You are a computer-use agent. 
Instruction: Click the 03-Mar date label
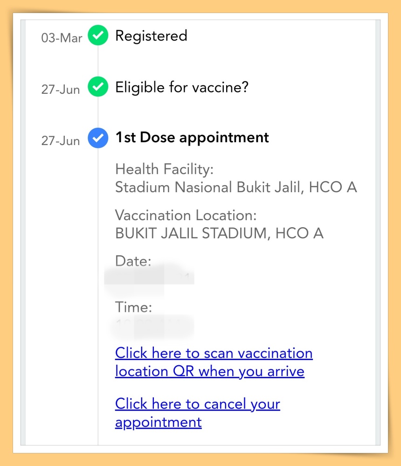[x=62, y=38]
